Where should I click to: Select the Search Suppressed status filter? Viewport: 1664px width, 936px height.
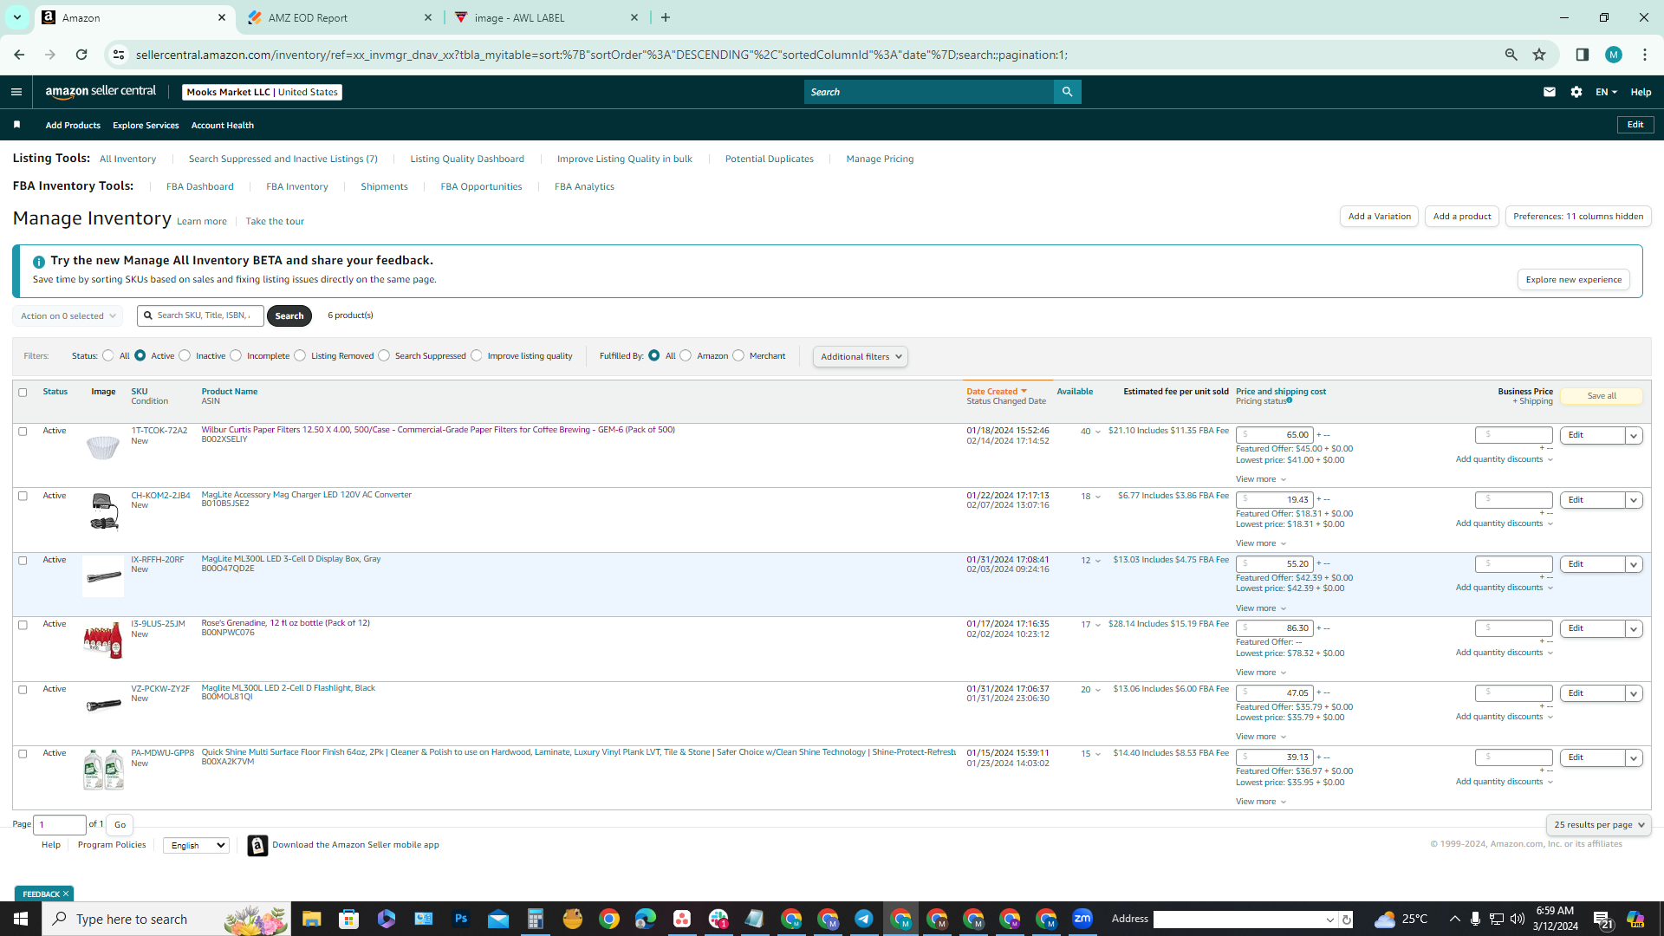click(x=384, y=355)
